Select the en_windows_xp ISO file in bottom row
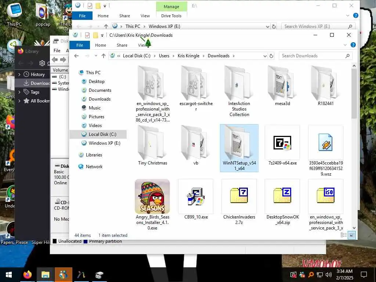 (326, 205)
